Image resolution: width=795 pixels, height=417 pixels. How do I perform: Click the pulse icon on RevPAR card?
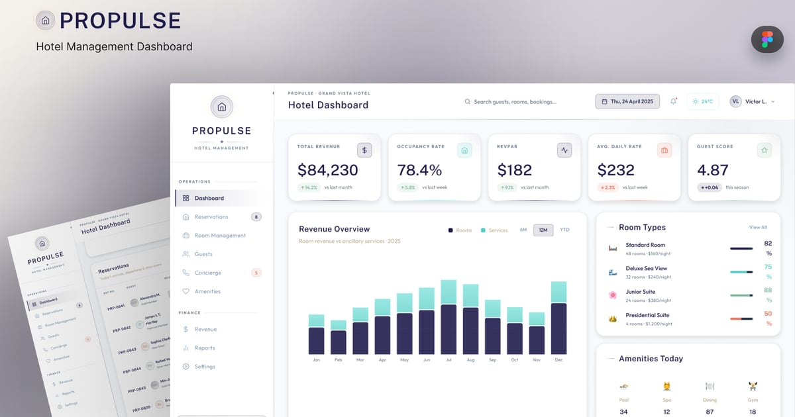(x=564, y=150)
